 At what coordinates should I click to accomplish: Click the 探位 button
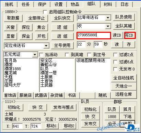pos(26,27)
